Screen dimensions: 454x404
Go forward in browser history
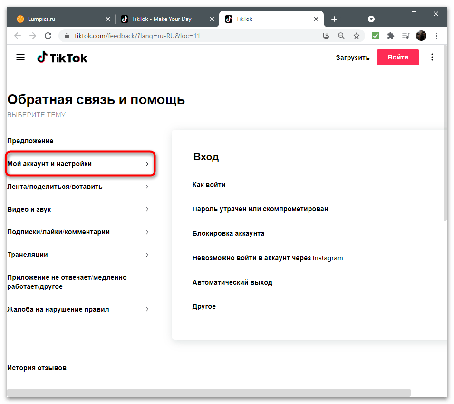[x=33, y=36]
